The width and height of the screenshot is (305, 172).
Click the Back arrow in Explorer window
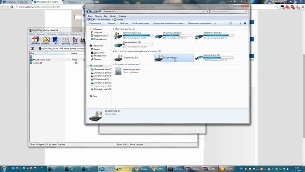(89, 11)
